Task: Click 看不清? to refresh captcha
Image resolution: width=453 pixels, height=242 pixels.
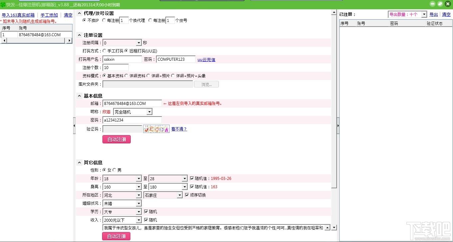Action: pos(179,129)
